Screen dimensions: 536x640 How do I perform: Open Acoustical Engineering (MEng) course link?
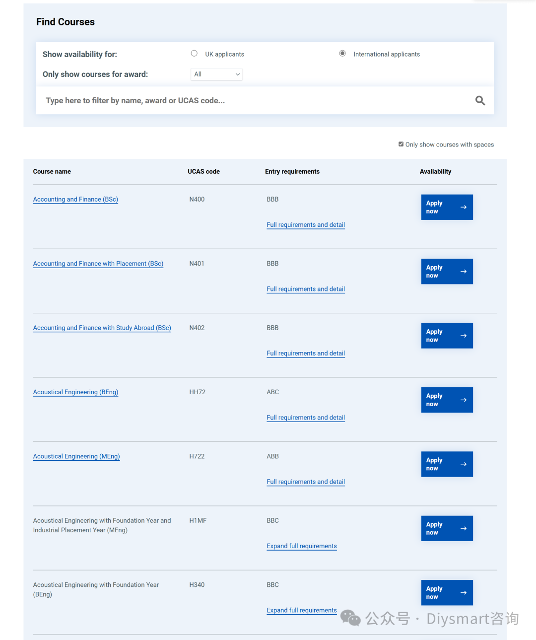76,456
